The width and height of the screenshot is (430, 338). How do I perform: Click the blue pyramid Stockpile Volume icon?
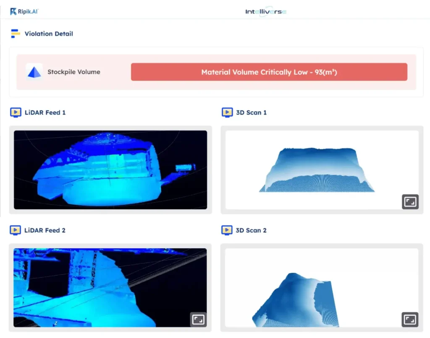coord(34,72)
